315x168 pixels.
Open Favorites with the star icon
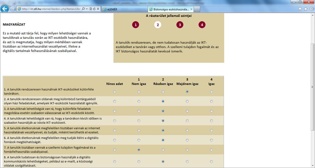point(305,9)
